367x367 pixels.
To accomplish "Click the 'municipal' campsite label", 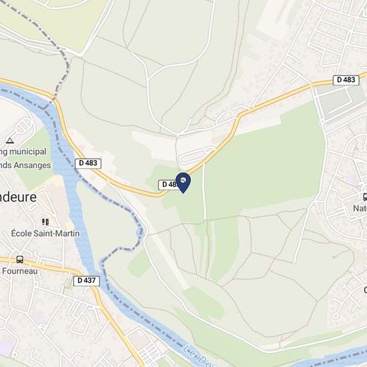I will tap(27, 151).
